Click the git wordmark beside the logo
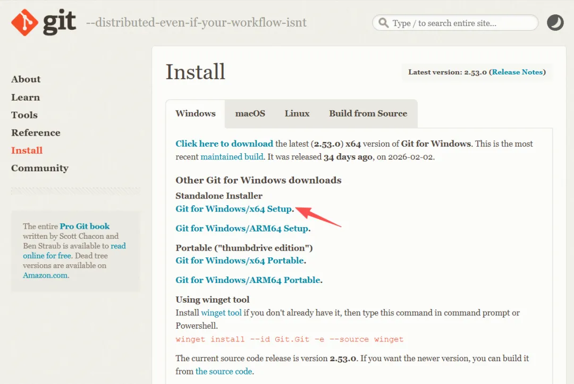Screen dimensions: 574x384 [60, 22]
